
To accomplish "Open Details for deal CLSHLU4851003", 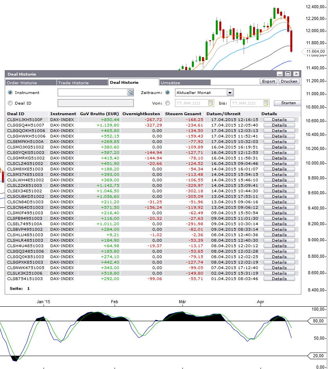I will click(279, 235).
